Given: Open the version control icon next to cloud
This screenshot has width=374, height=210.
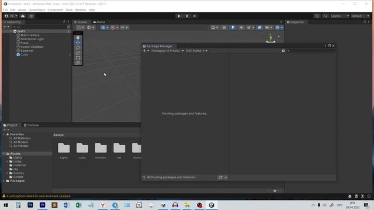Looking at the screenshot, I should point(31,16).
